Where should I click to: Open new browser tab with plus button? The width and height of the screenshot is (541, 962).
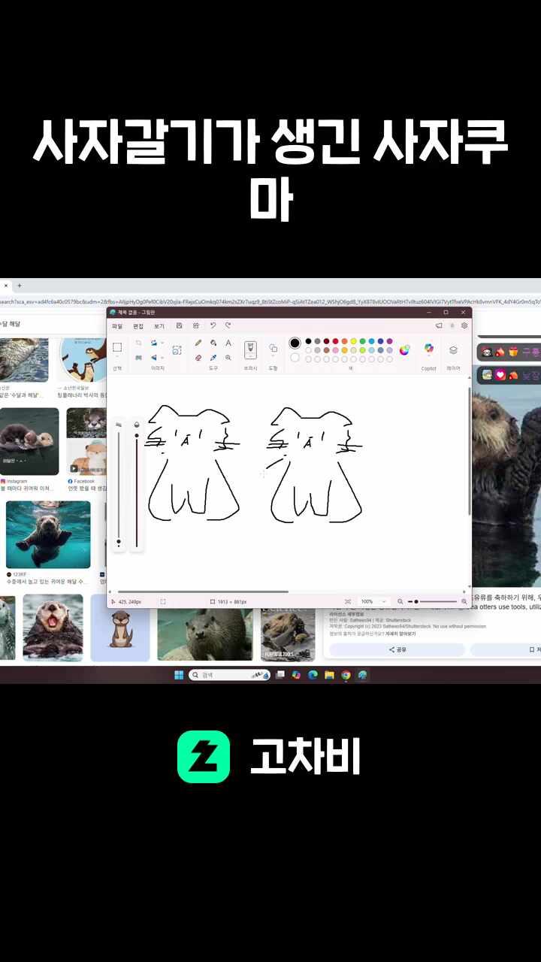pos(20,286)
